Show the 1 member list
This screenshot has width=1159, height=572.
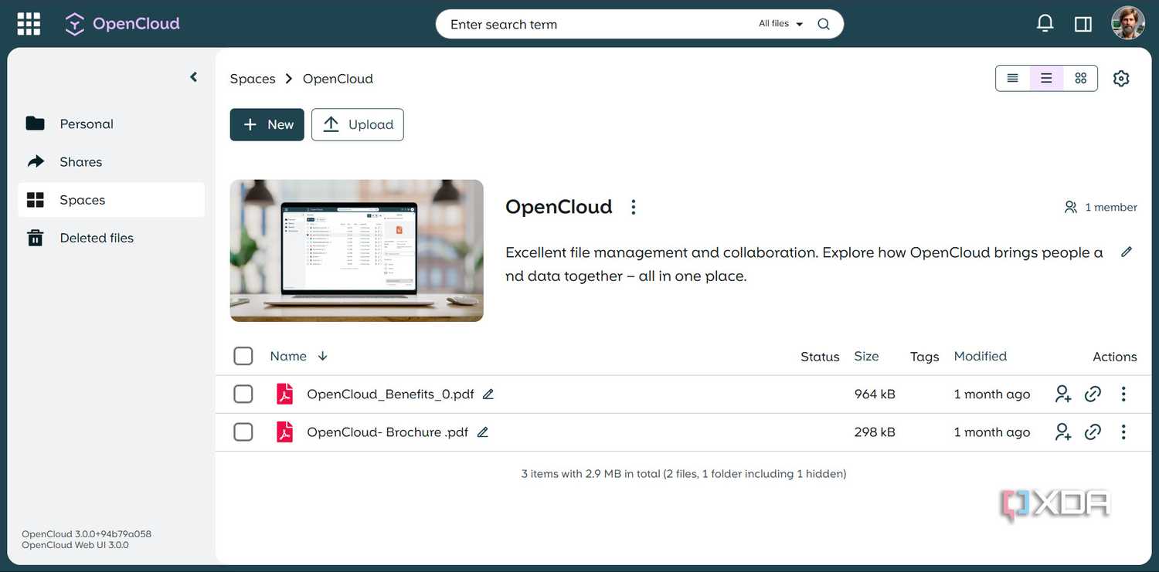(1100, 207)
